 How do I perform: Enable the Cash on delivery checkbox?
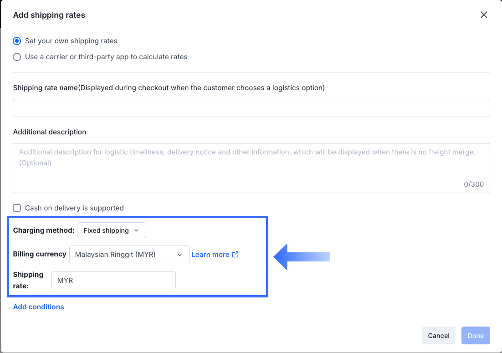(17, 208)
